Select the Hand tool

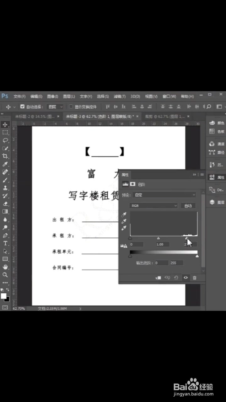(5, 267)
